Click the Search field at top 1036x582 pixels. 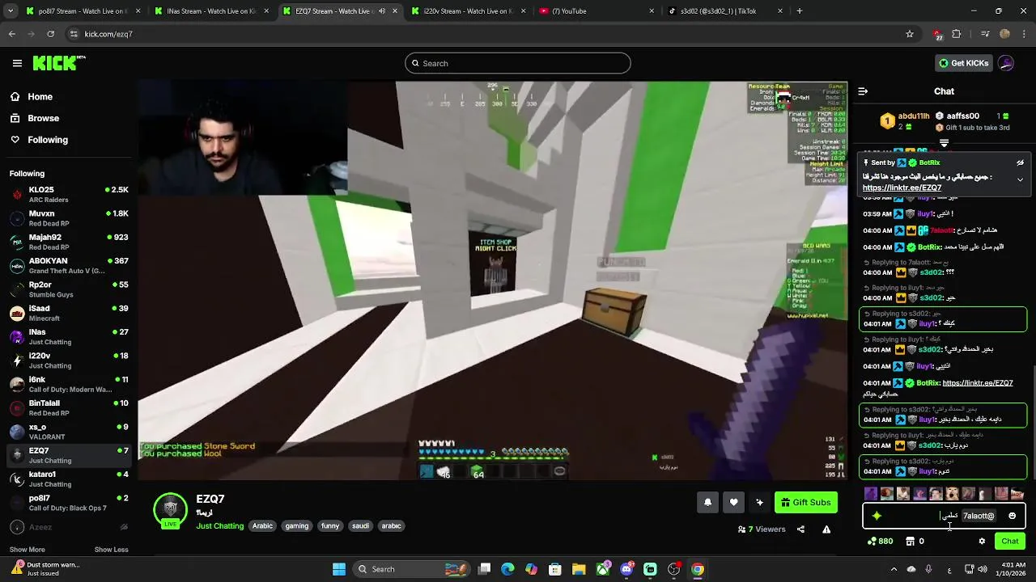tap(518, 63)
